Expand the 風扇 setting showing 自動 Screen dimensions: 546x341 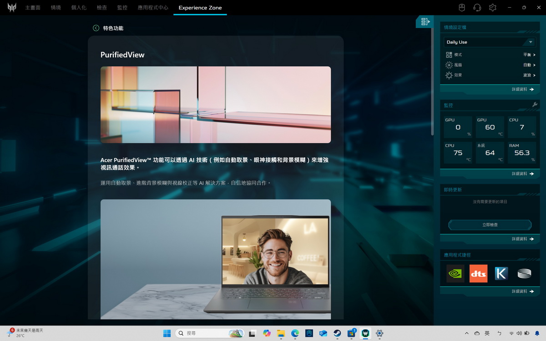529,65
